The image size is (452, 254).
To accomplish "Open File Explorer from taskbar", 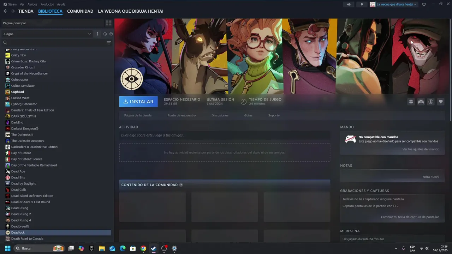I will click(x=102, y=248).
